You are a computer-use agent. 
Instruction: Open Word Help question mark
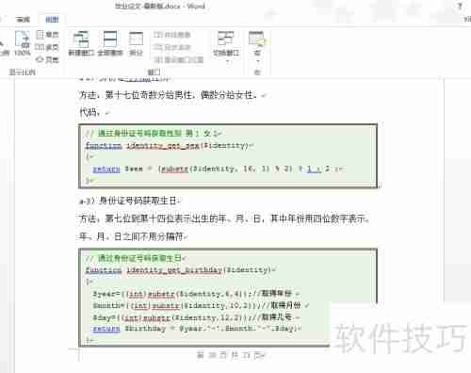point(461,7)
